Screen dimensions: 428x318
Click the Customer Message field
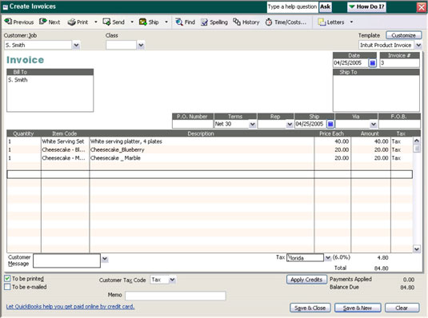tap(66, 260)
